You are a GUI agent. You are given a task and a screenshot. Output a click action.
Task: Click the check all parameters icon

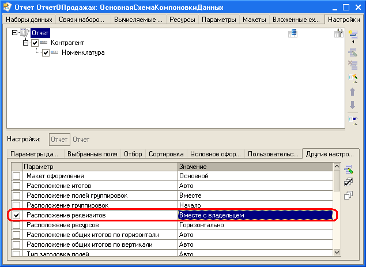[x=348, y=182]
